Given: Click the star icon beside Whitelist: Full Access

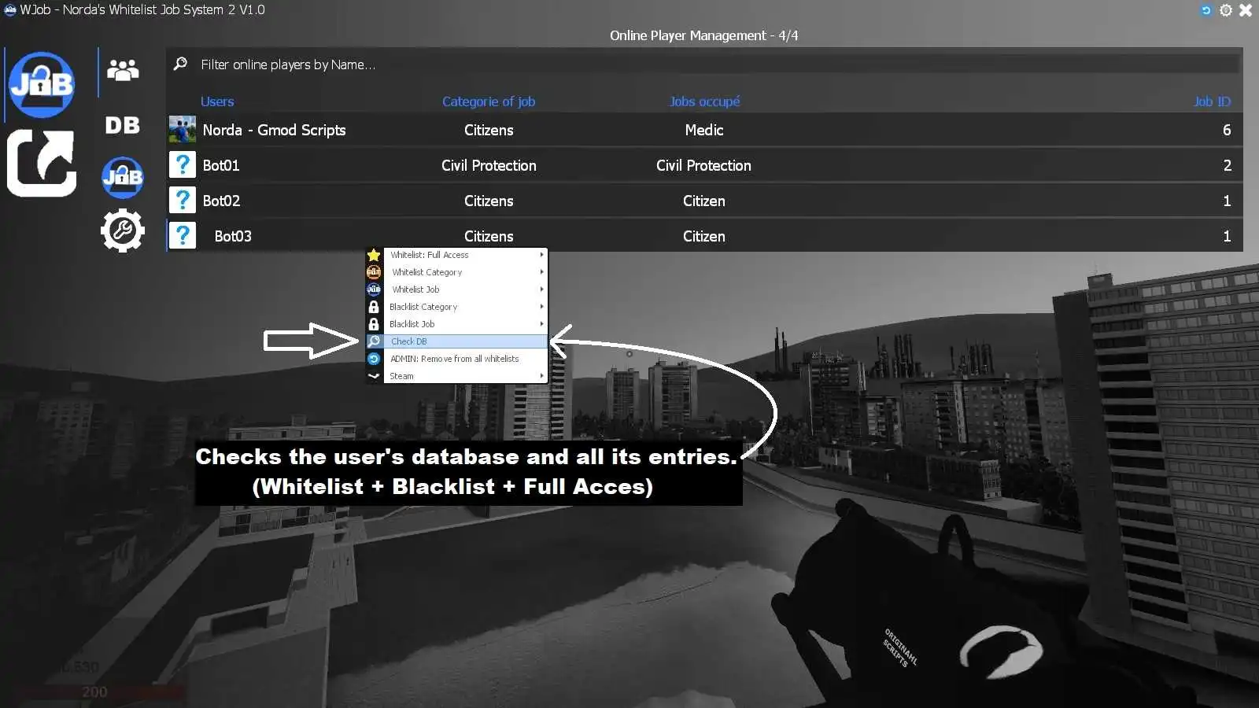Looking at the screenshot, I should click(x=374, y=254).
